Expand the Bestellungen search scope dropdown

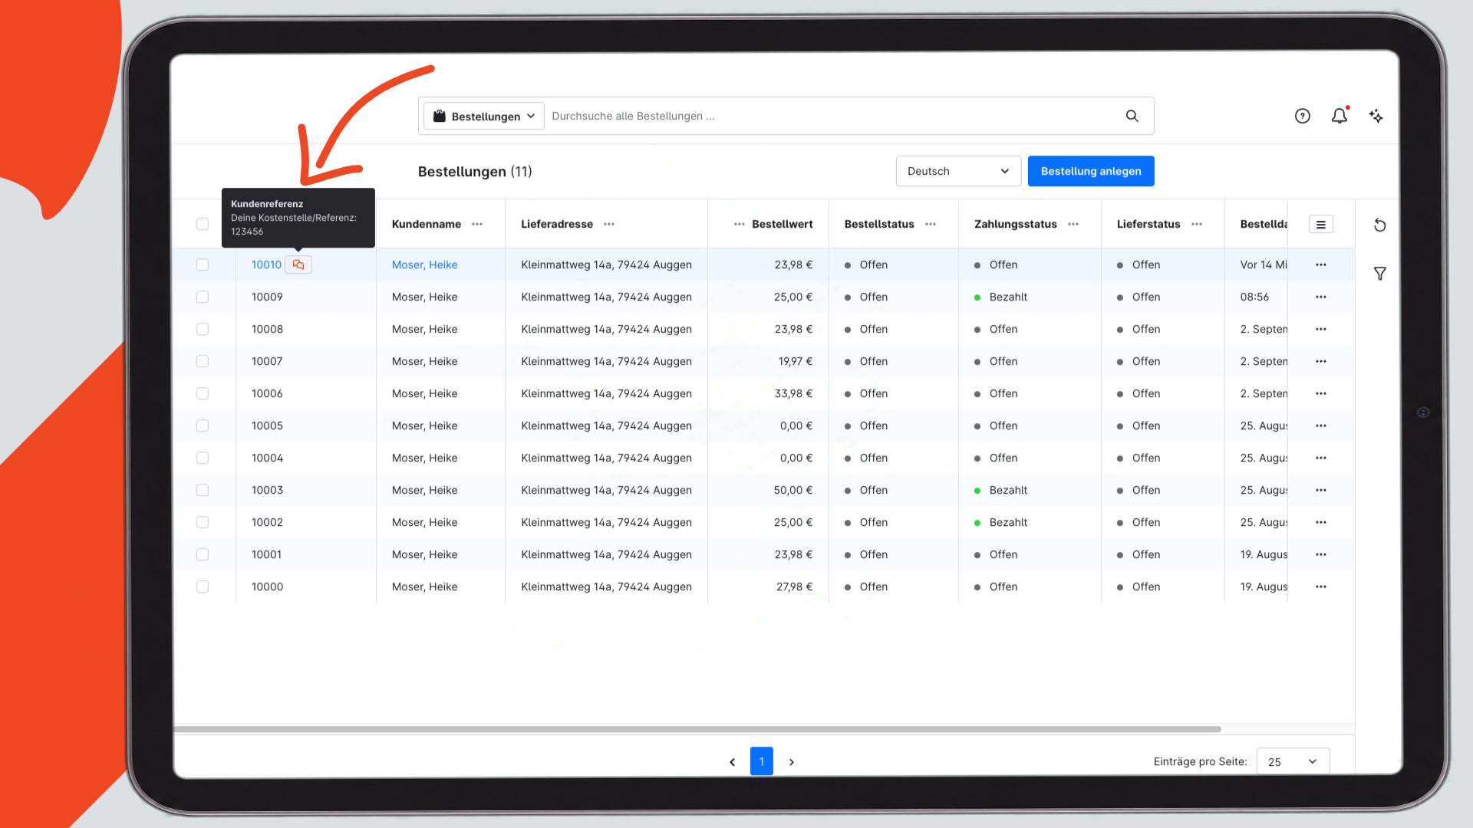coord(484,116)
